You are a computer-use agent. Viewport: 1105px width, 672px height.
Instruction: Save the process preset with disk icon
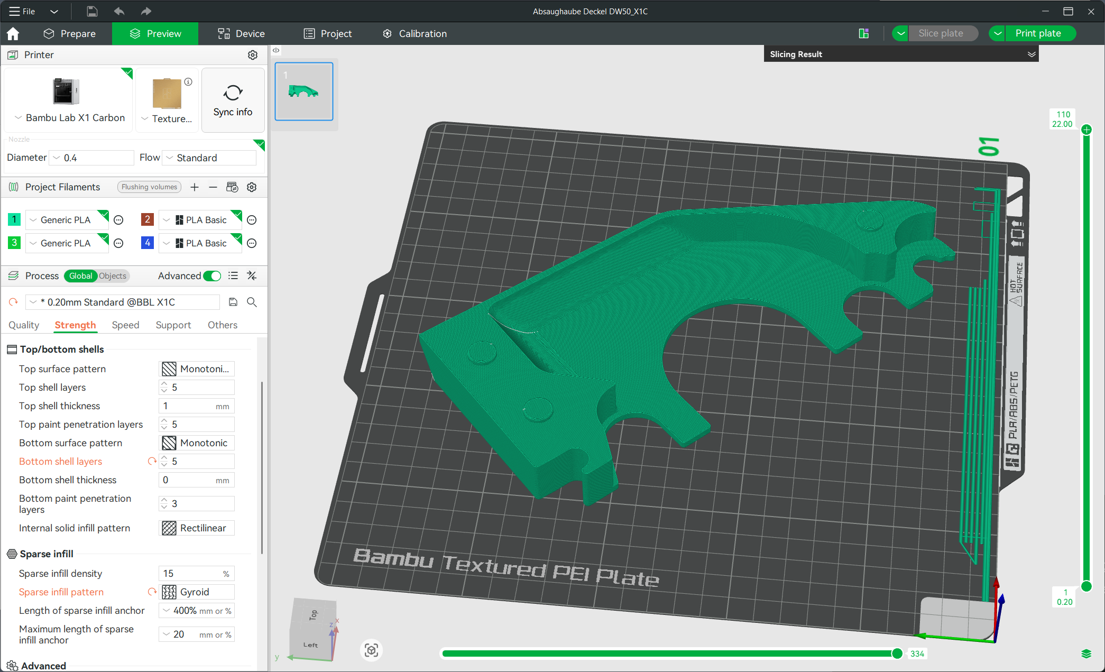(x=233, y=302)
